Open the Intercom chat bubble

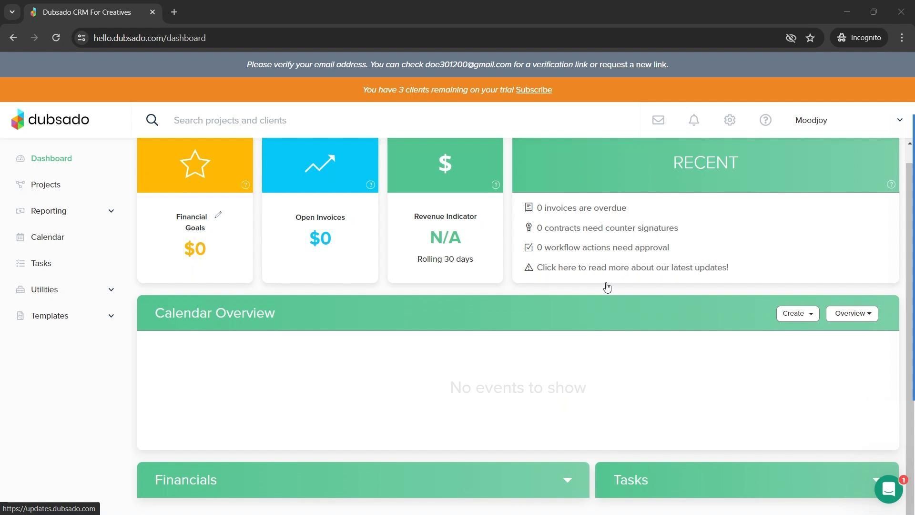888,489
